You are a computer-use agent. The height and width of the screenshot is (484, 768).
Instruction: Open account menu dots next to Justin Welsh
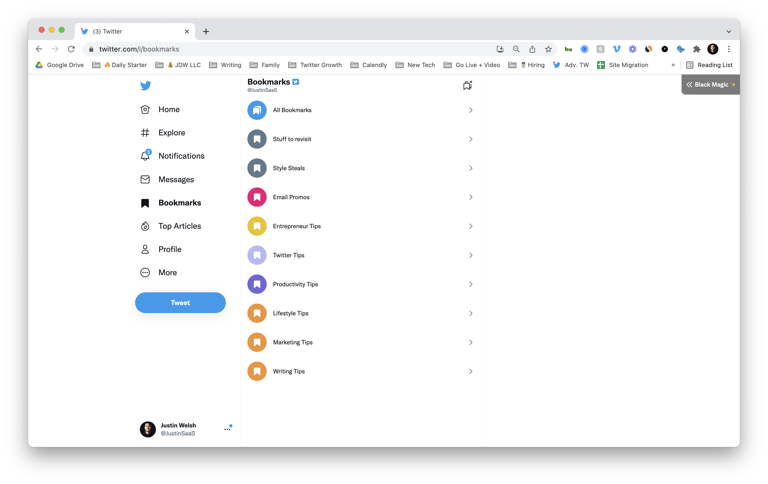pyautogui.click(x=227, y=429)
